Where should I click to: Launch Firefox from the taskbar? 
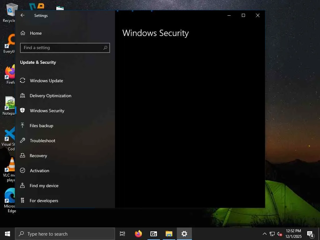[x=138, y=234]
